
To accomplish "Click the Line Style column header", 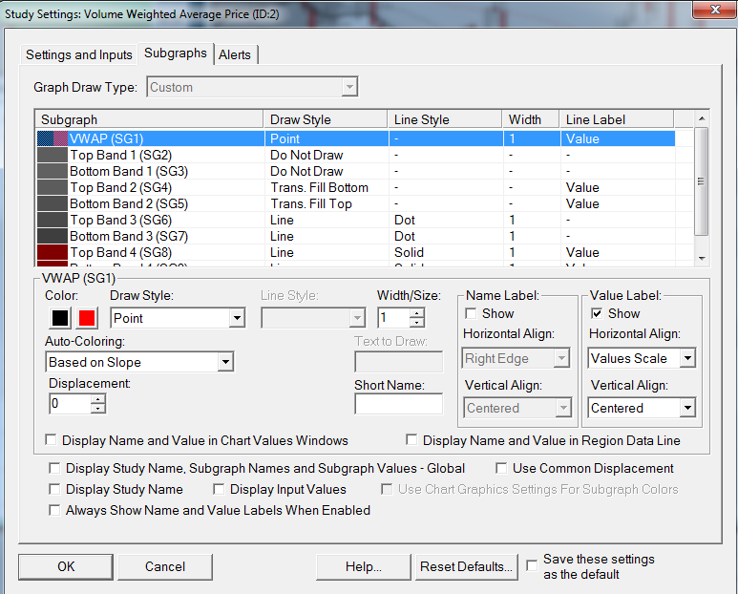I will click(x=445, y=119).
